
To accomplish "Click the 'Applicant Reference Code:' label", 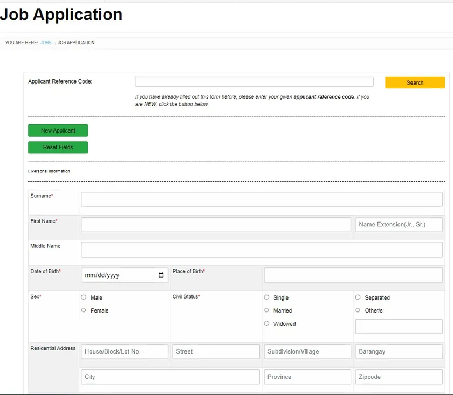I will coord(60,81).
